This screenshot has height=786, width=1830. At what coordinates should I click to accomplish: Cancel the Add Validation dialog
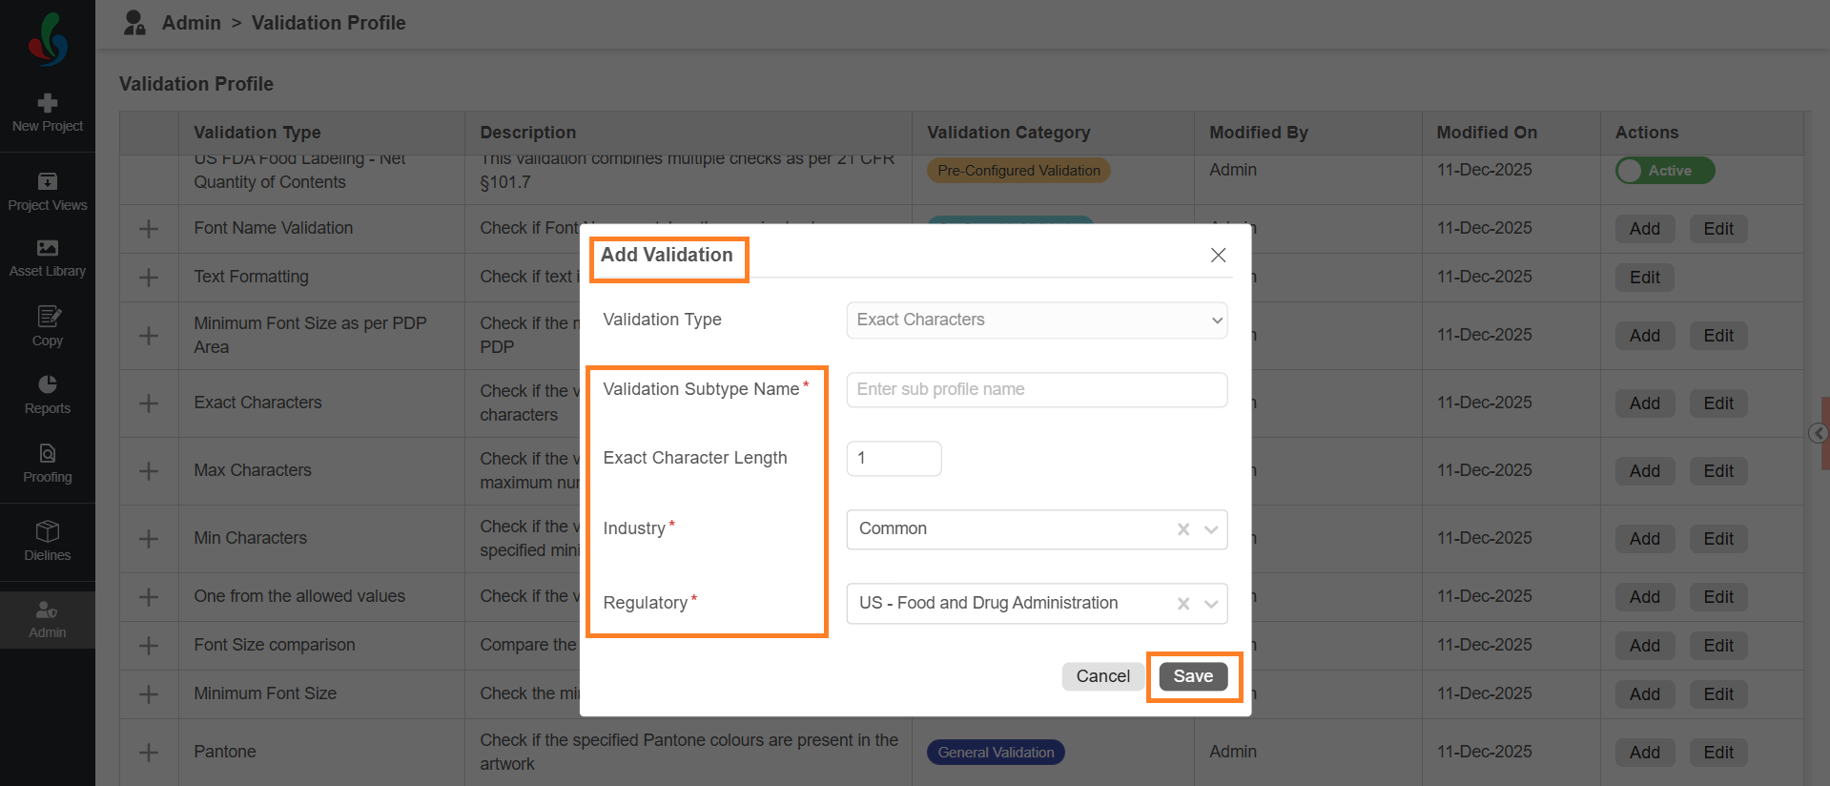[1102, 676]
